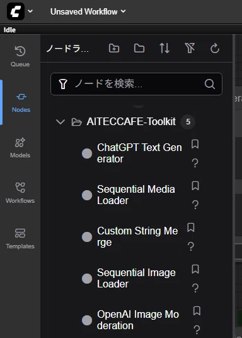Viewport: 242px width, 338px height.
Task: Click the filter funnel icon in search box
Action: tap(63, 84)
